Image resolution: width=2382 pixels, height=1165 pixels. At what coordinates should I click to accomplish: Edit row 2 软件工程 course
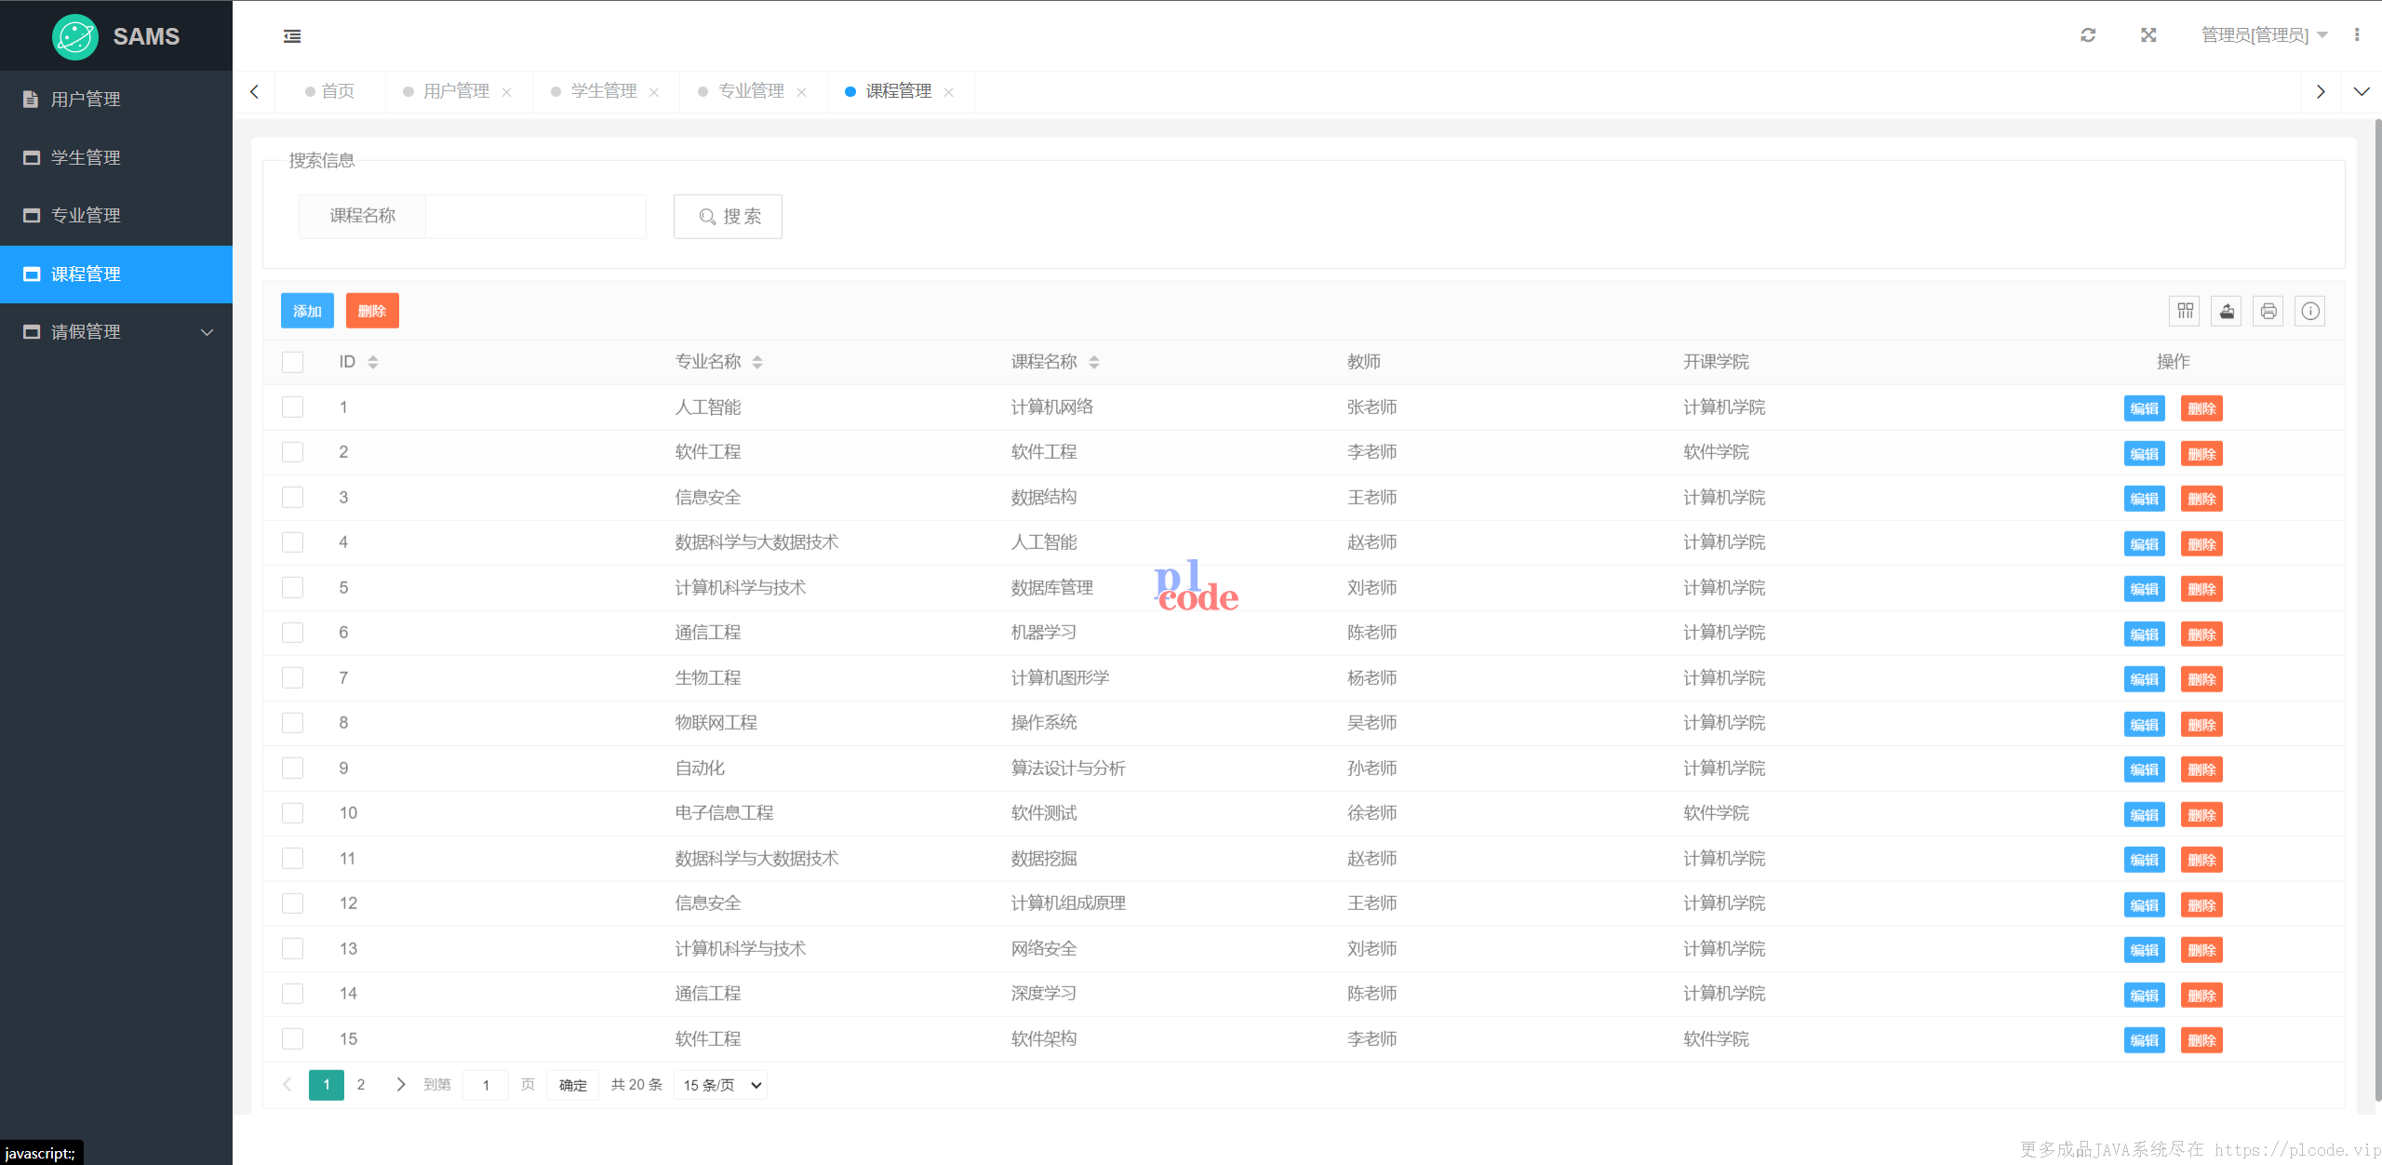tap(2145, 454)
